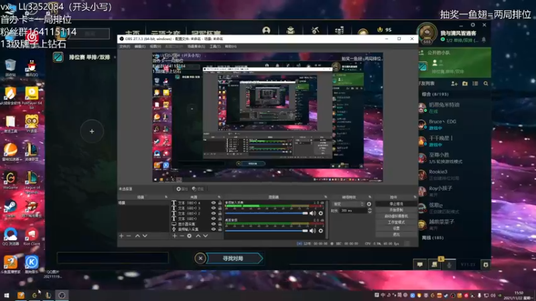Pop out the 场景 dock panel
Screen dimensions: 536x301
(x=166, y=197)
